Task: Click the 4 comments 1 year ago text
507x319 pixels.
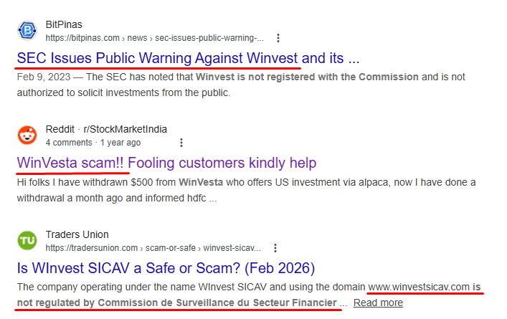Action: [x=93, y=143]
